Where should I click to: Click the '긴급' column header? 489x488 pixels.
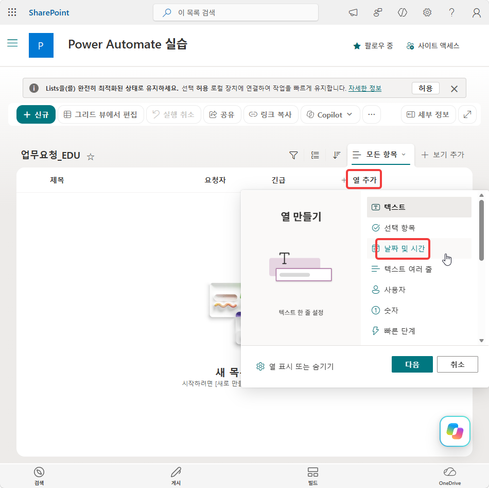[x=278, y=180]
